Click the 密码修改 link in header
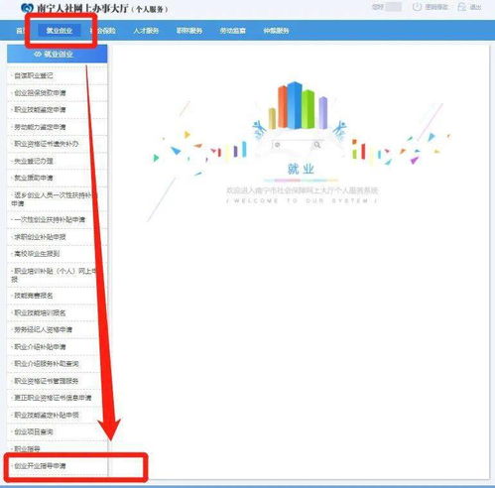This screenshot has height=488, width=495. pyautogui.click(x=436, y=7)
